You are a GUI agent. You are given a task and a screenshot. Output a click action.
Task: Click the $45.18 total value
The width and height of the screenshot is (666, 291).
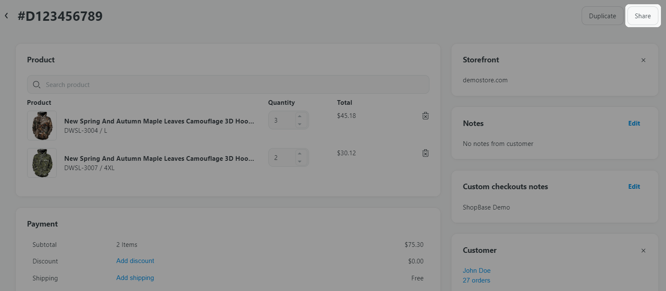click(x=346, y=116)
